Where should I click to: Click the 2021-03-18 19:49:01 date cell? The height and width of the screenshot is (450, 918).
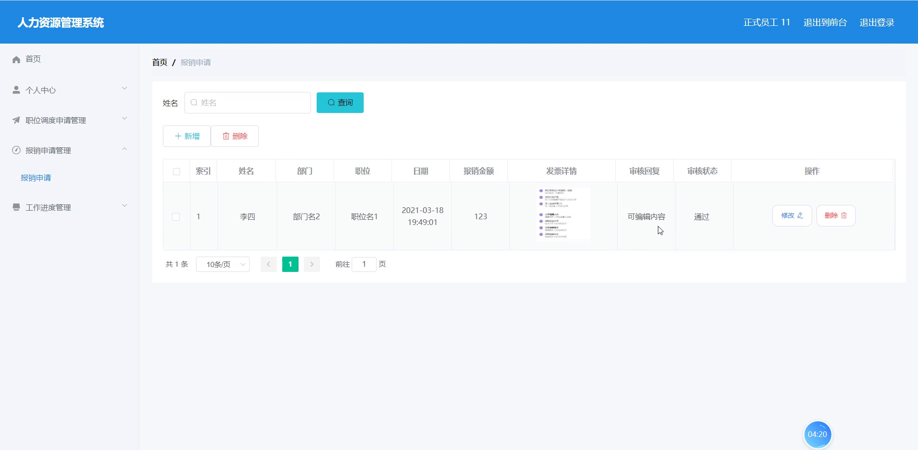(x=423, y=216)
